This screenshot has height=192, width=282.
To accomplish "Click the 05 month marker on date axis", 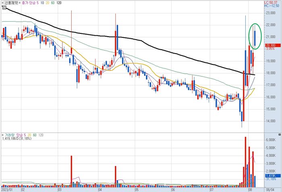I will click(x=137, y=190).
